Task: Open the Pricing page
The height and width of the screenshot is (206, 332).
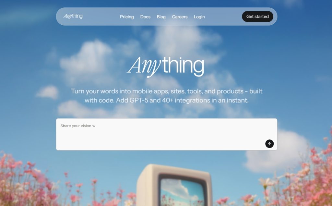Action: 127,17
